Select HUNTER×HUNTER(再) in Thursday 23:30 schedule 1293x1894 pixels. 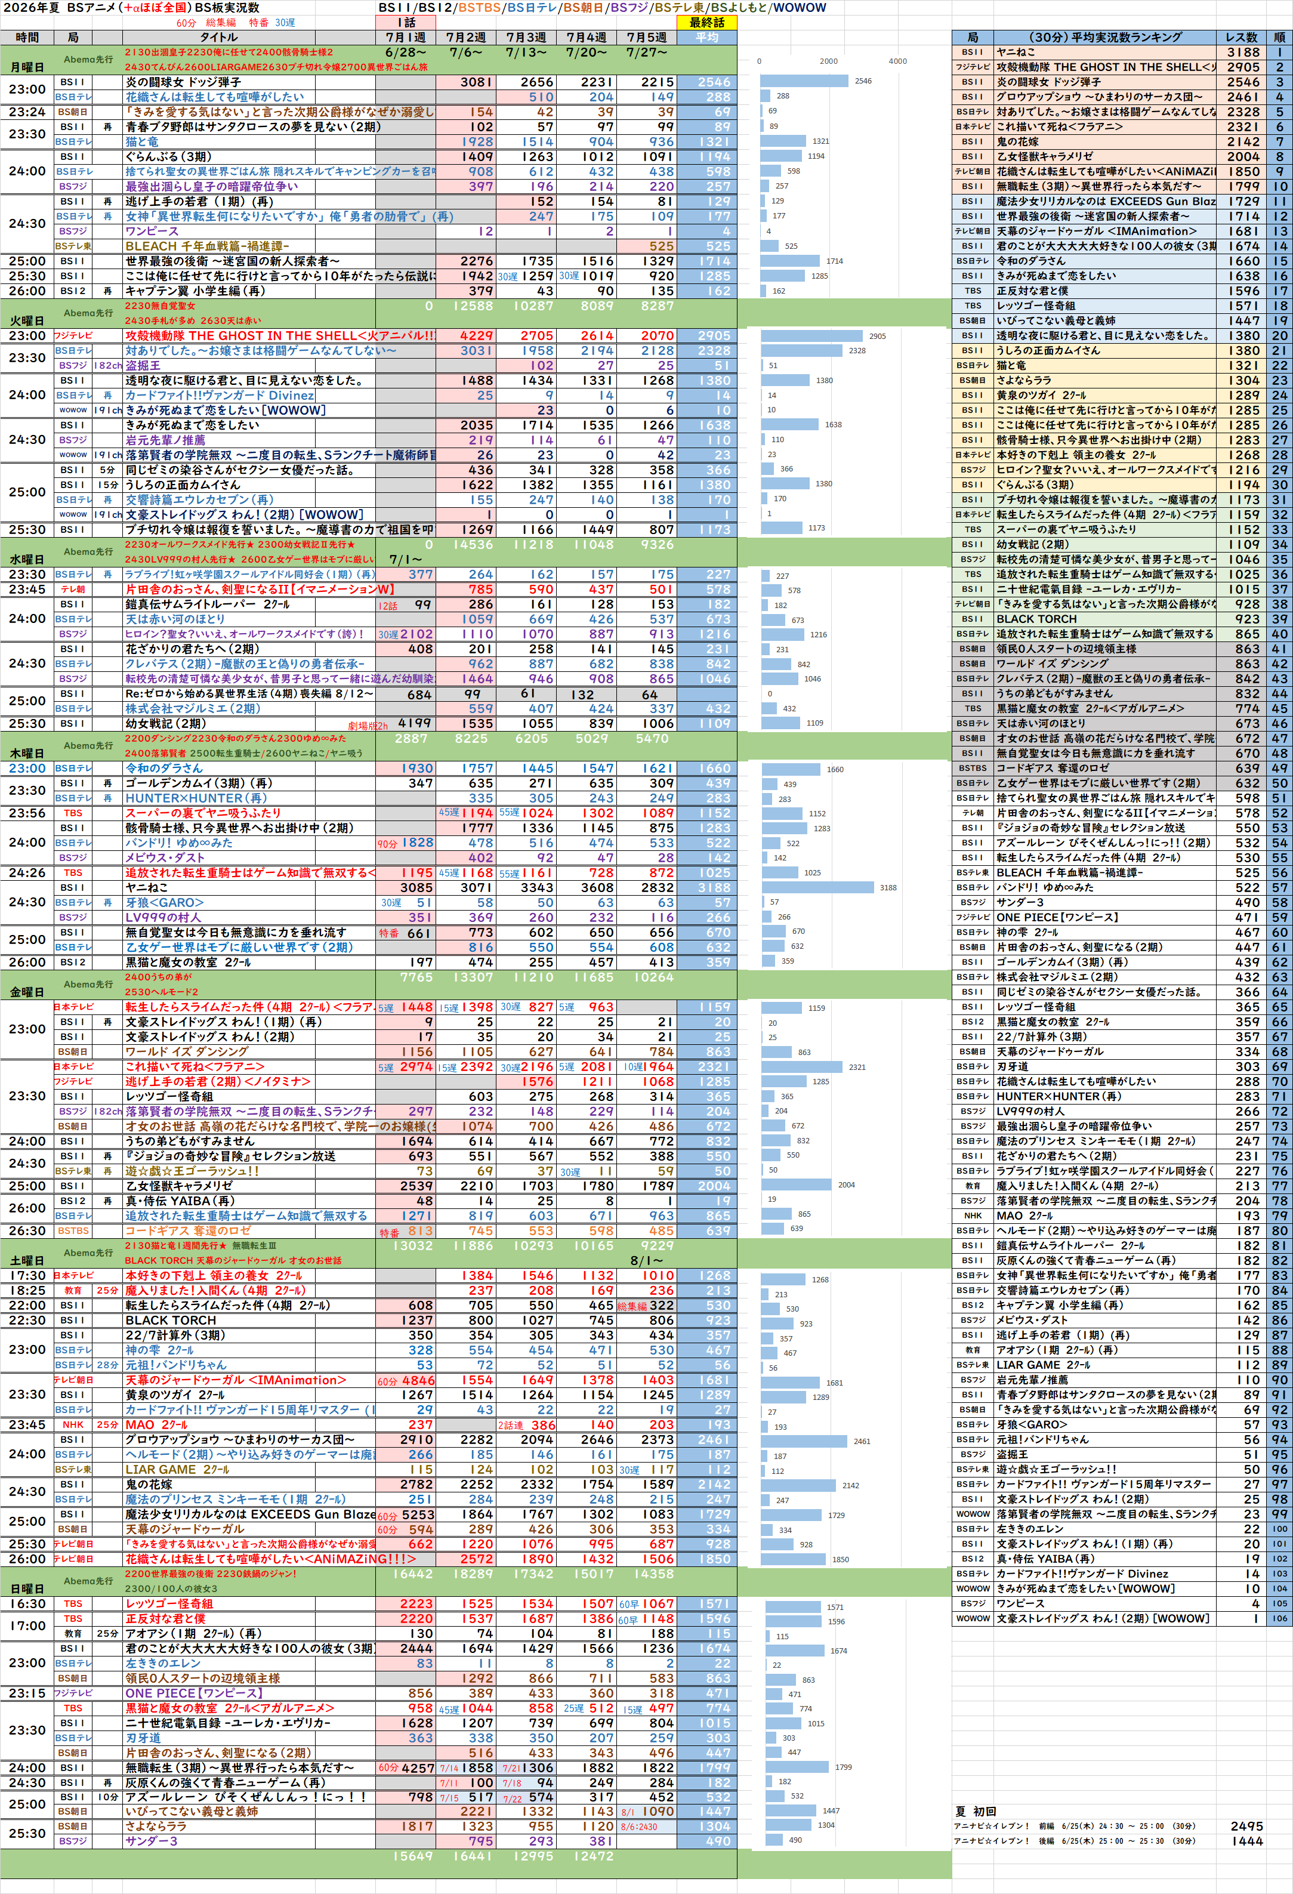pos(196,798)
